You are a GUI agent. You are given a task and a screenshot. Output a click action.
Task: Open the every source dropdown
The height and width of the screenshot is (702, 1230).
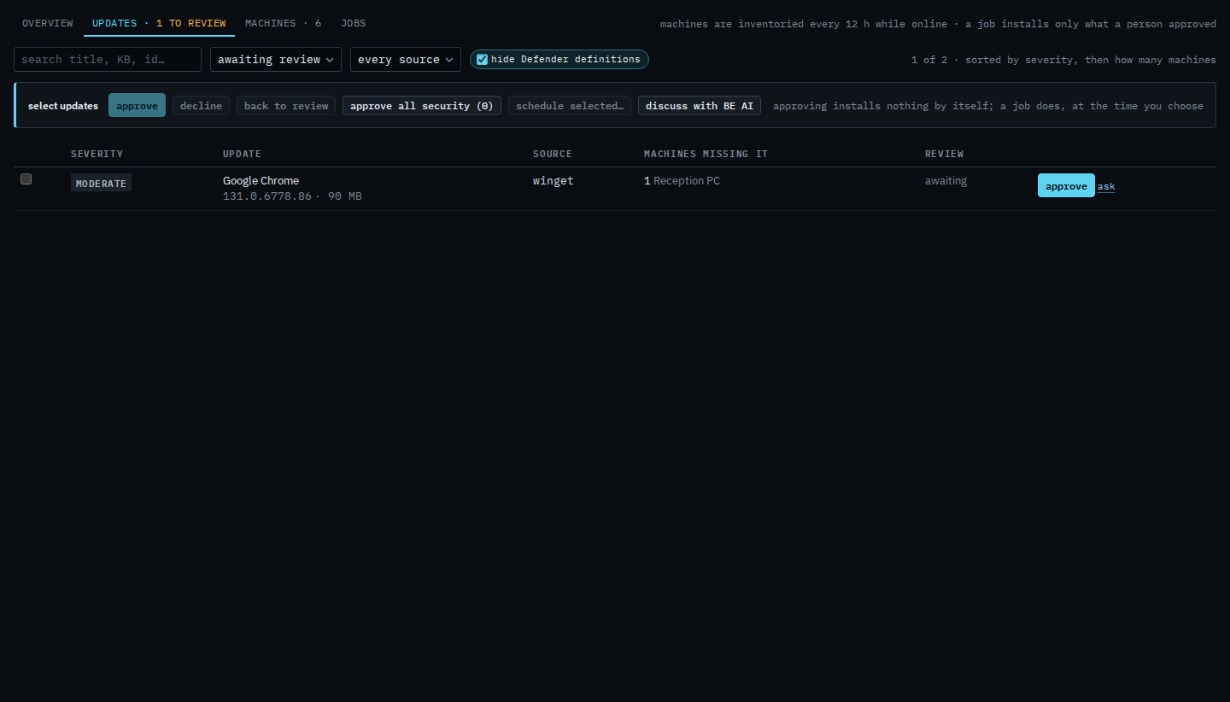(x=406, y=59)
